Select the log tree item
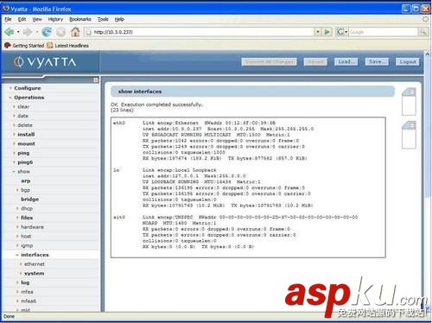The height and width of the screenshot is (323, 432). [25, 282]
